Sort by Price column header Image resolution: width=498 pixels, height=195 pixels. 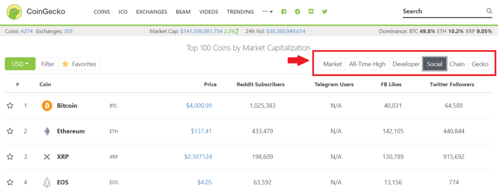(x=210, y=84)
